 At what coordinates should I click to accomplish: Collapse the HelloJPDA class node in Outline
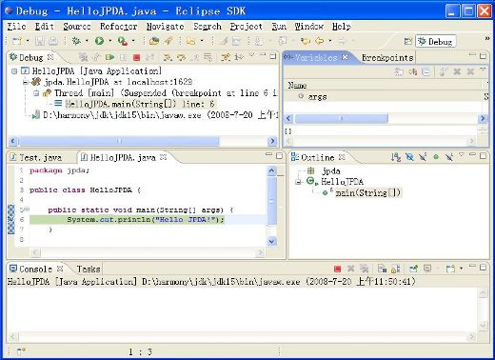click(x=298, y=182)
